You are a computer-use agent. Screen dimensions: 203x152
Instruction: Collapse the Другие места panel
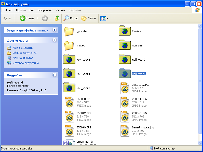(x=54, y=40)
